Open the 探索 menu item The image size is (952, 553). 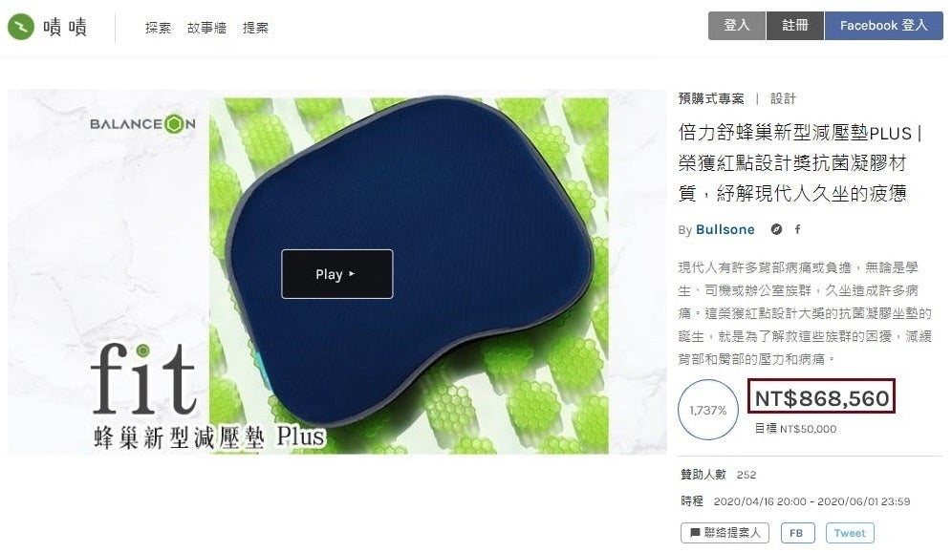coord(158,28)
